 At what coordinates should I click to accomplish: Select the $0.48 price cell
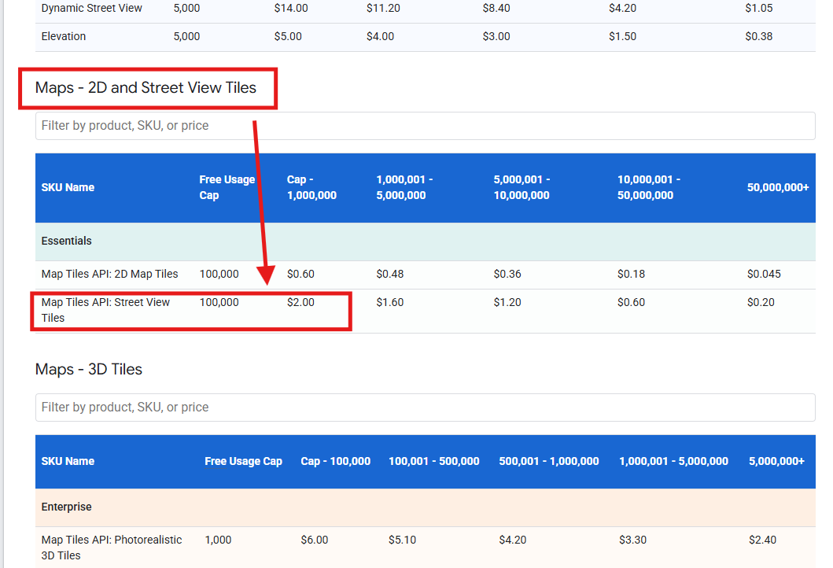[x=390, y=275]
